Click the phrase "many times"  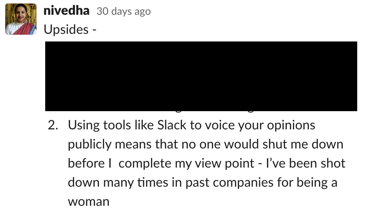pyautogui.click(x=125, y=183)
